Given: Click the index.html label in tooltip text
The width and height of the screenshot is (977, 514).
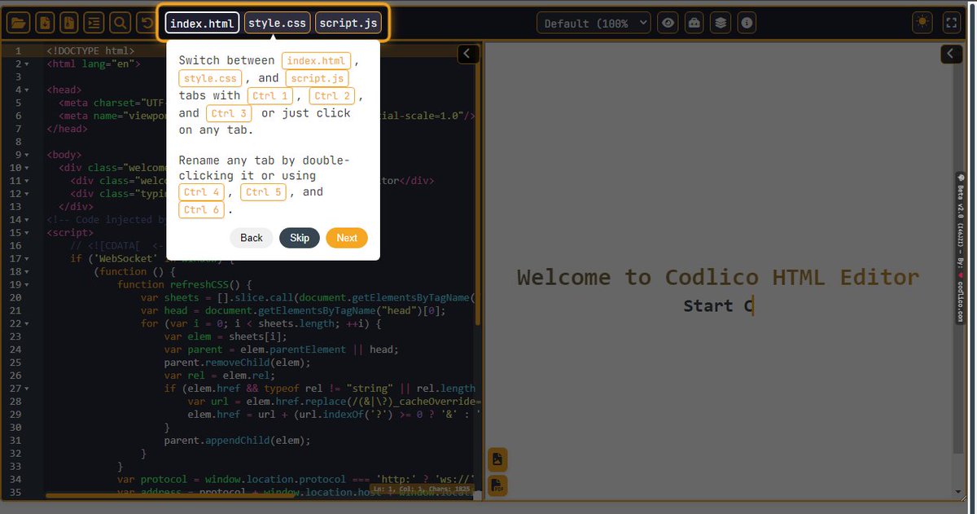Looking at the screenshot, I should click(x=316, y=61).
